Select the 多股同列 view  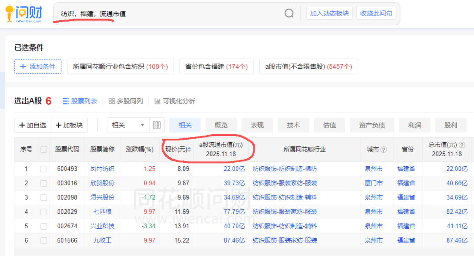coord(126,101)
